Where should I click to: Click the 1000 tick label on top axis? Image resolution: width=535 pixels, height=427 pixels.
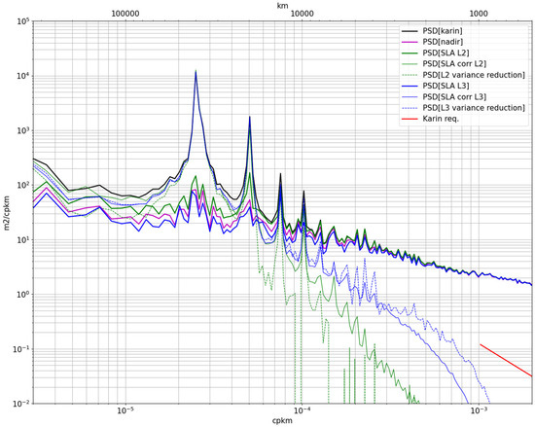479,14
